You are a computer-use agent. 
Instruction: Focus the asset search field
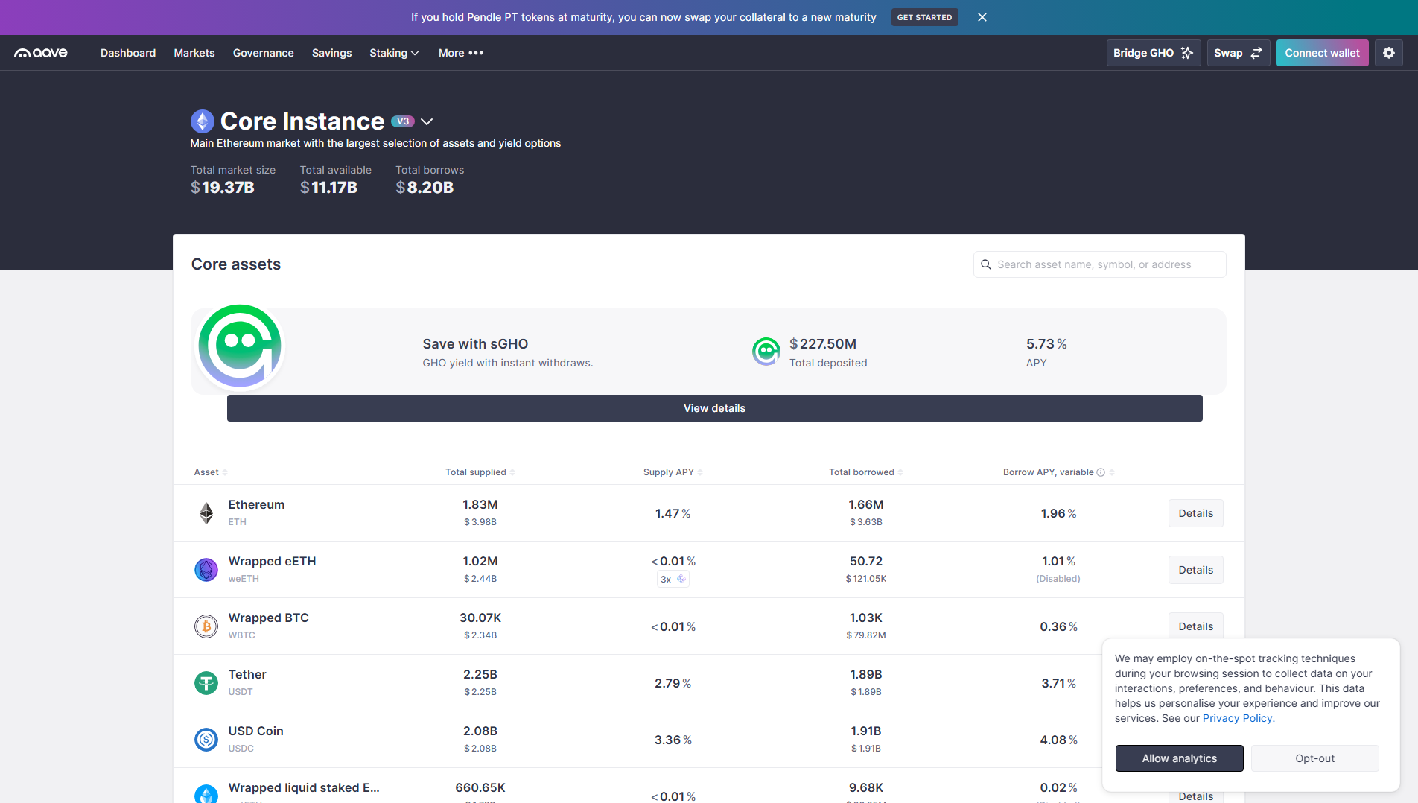coord(1100,264)
